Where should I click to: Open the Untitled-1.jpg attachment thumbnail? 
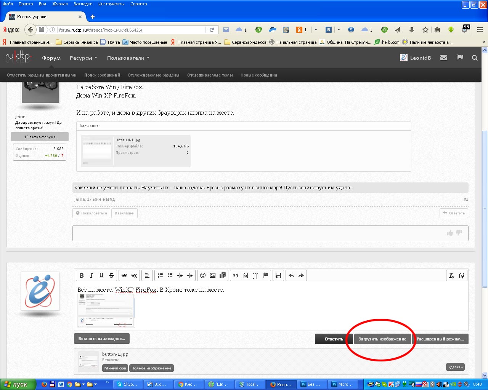click(x=97, y=151)
